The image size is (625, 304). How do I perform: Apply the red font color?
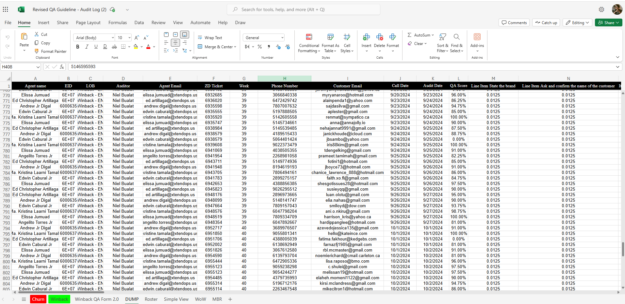point(148,47)
